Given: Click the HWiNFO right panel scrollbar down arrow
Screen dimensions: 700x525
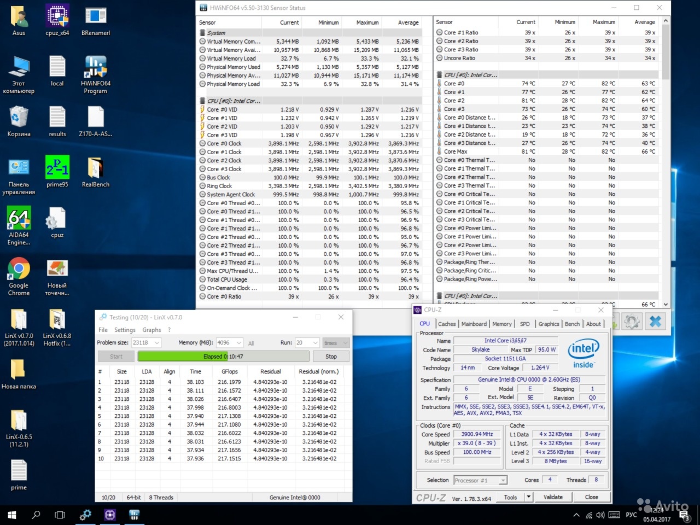Looking at the screenshot, I should 666,305.
